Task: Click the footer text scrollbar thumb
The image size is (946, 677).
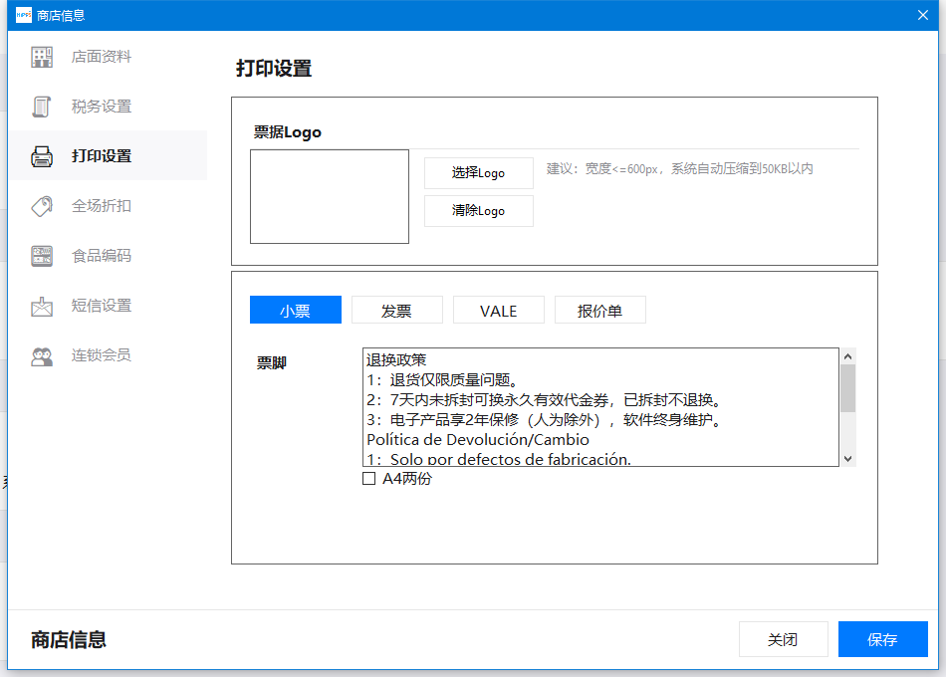Action: click(x=847, y=388)
